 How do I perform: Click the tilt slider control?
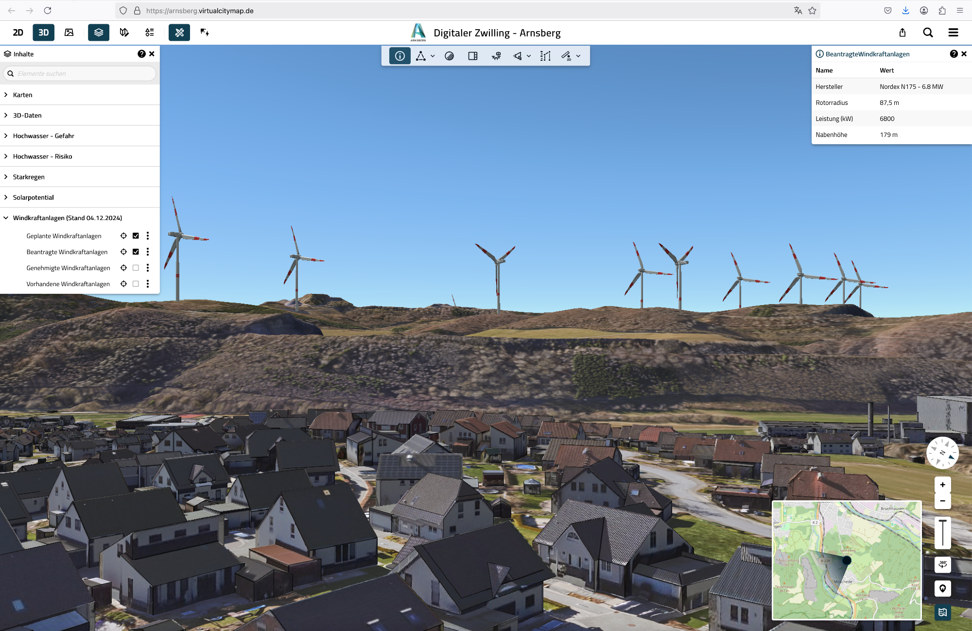point(942,532)
